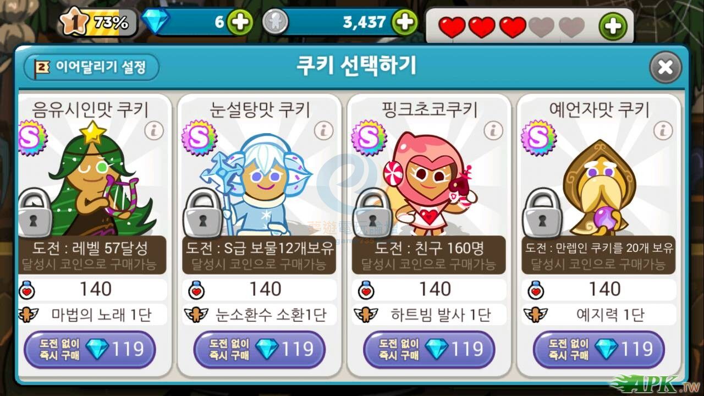Viewport: 704px width, 396px height.
Task: Open 이어달리기 설정 button
Action: (x=91, y=68)
